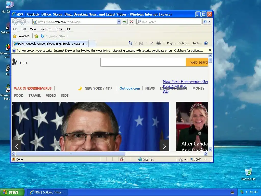Open the Edit menu

[24, 29]
